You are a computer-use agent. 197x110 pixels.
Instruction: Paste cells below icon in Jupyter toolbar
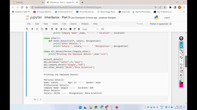(x=46, y=29)
